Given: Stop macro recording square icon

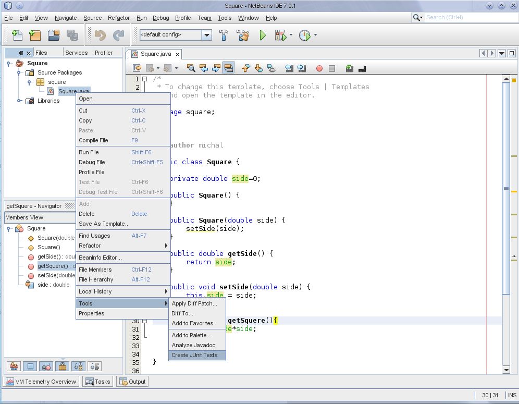Looking at the screenshot, I should (x=331, y=68).
